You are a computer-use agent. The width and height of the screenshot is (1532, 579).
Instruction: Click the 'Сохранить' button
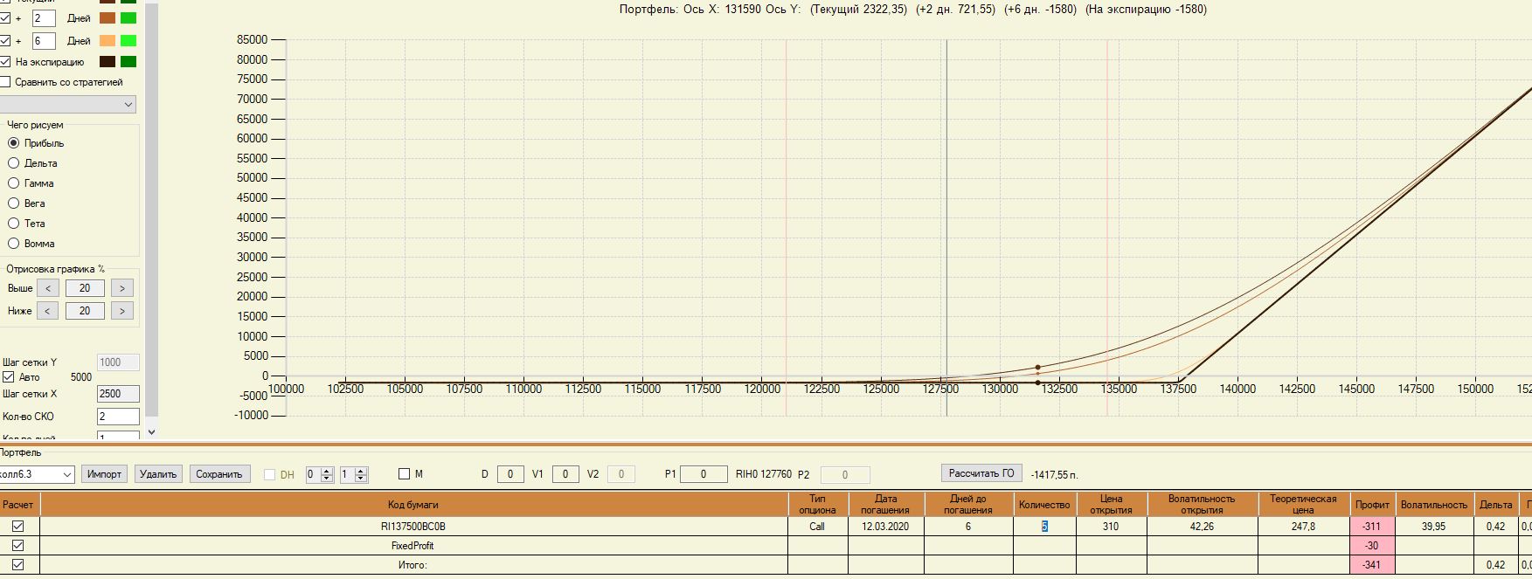[219, 474]
